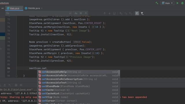The image size is (185, 104).
Task: Click inside the editor search field
Action: (x=39, y=13)
